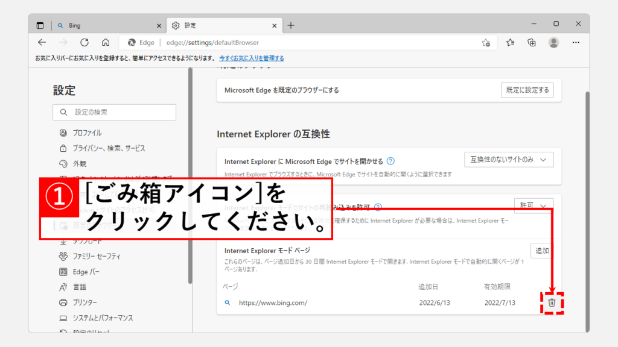Open the Edge three-dot settings menu
The width and height of the screenshot is (618, 347).
coord(576,43)
